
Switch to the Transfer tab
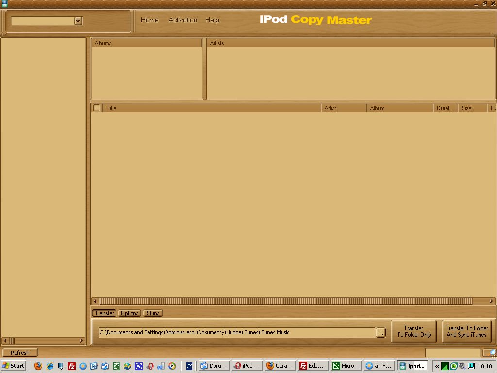click(104, 313)
